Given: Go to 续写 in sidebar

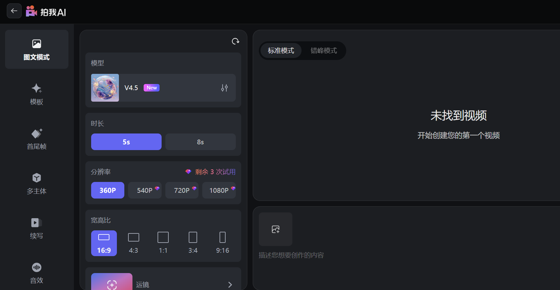Looking at the screenshot, I should coord(37,229).
